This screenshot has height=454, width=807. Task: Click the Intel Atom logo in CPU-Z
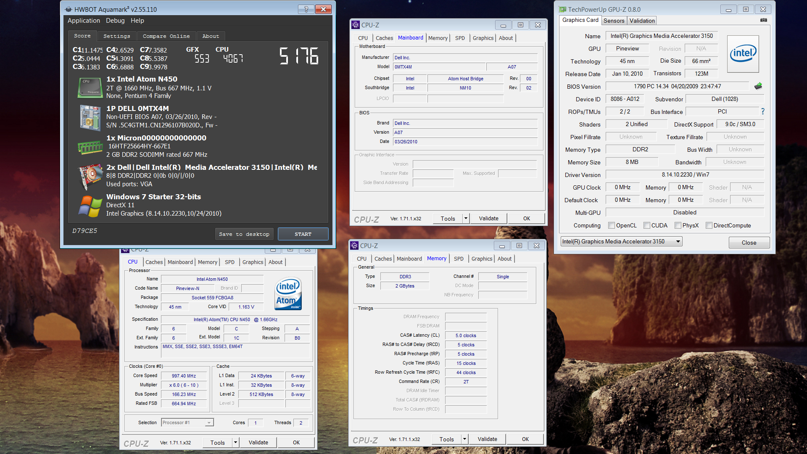pos(288,293)
